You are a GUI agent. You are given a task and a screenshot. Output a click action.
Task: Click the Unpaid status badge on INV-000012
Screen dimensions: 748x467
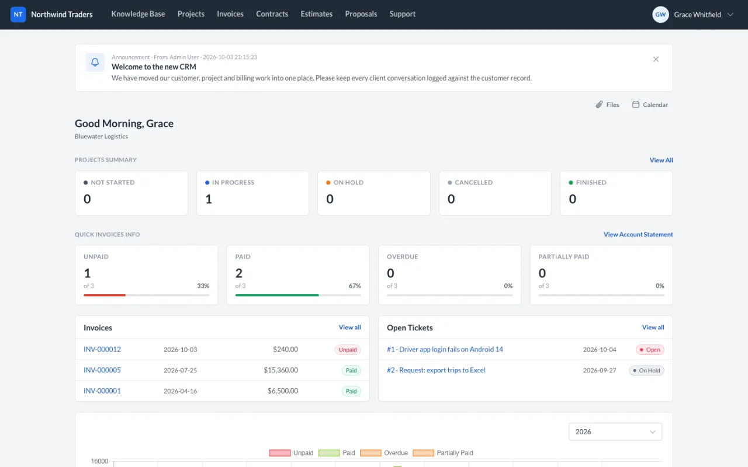(348, 350)
